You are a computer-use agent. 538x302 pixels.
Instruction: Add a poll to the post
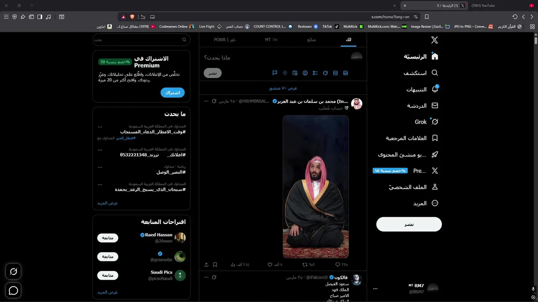[315, 73]
